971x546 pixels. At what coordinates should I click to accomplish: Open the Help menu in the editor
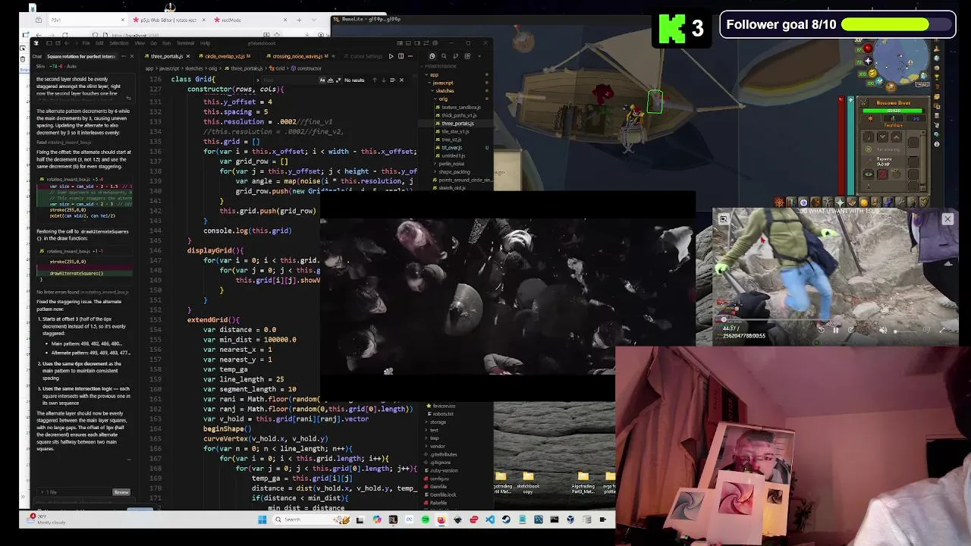click(205, 43)
